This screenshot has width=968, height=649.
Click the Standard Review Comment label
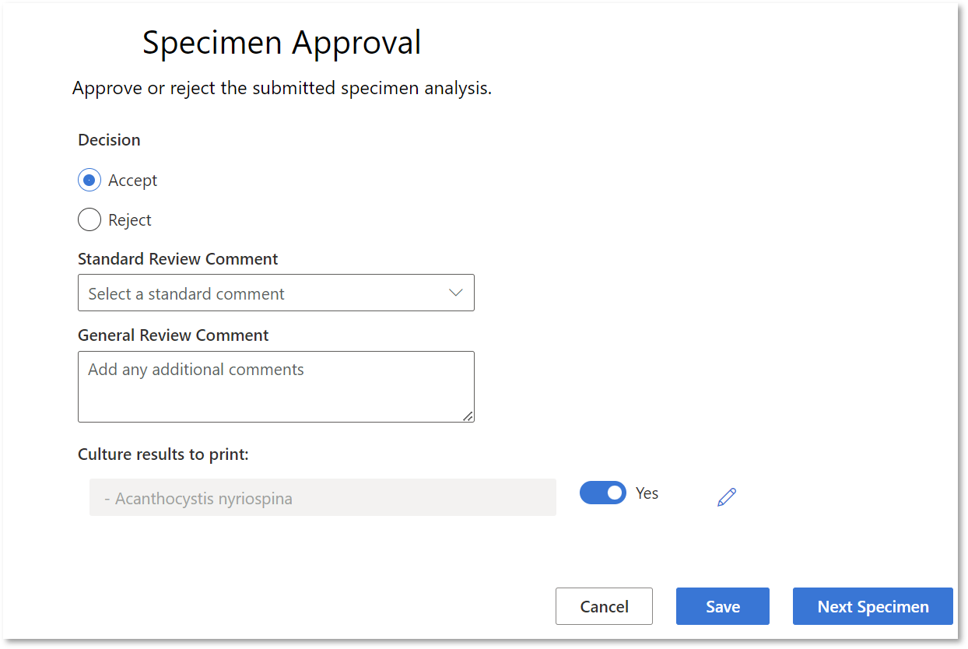point(178,259)
